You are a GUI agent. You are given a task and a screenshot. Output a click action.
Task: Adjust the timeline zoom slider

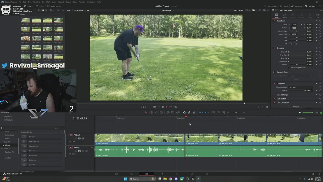[x=236, y=112]
